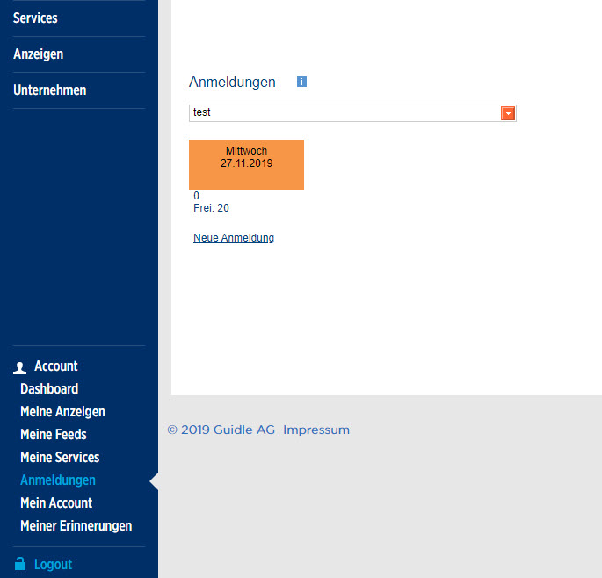Screen dimensions: 602x578
Task: Click the Account person icon
Action: coord(19,367)
